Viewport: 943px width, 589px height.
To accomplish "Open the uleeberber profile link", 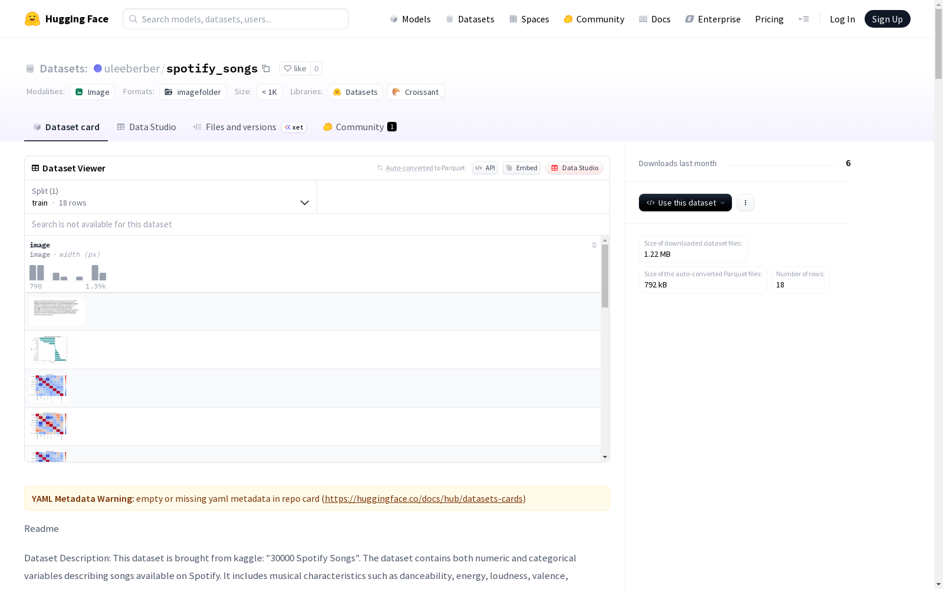I will 132,68.
